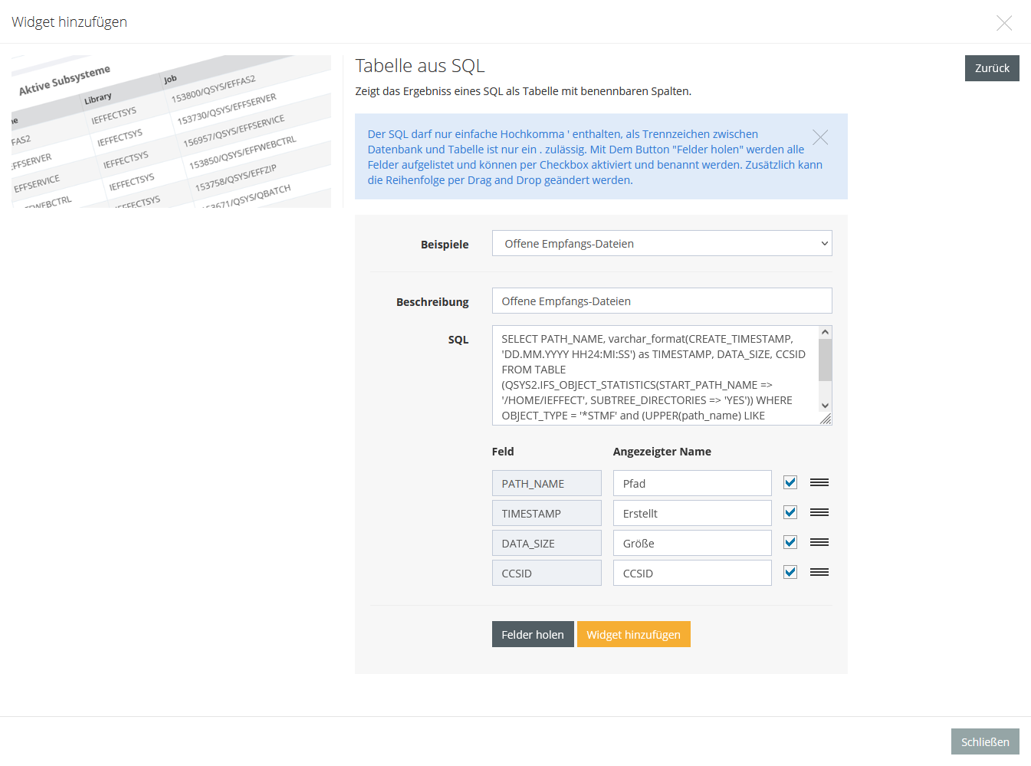1031x766 pixels.
Task: Click the Felder holen button
Action: click(x=533, y=634)
